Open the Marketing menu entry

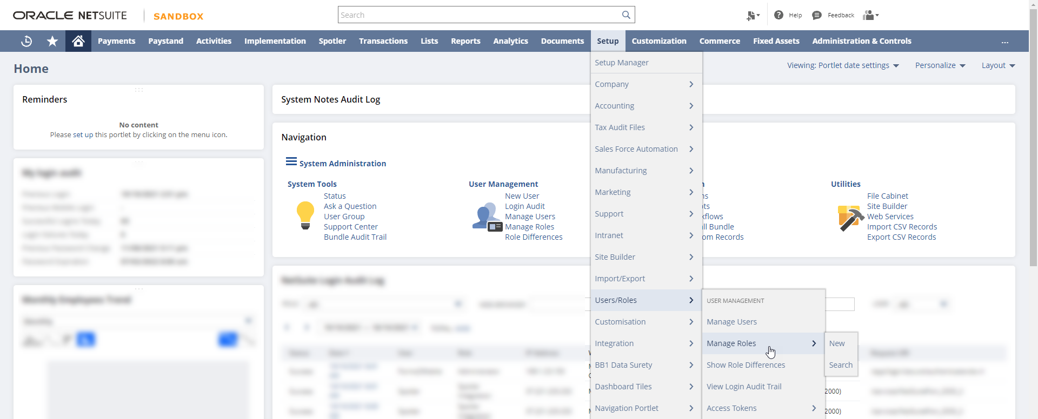coord(647,192)
